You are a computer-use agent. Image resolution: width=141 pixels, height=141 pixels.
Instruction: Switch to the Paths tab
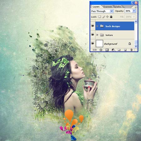coord(118,7)
